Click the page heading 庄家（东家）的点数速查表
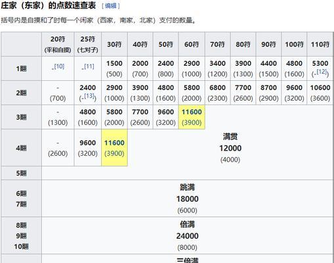334x263 pixels. [49, 5]
